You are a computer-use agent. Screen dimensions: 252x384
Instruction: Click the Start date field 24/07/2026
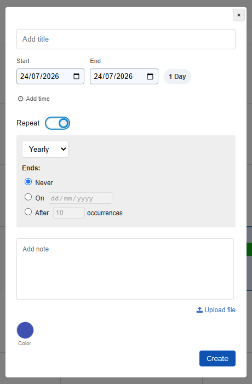[x=50, y=76]
